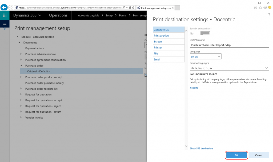Open the Dynamics 365 app launcher grid
The width and height of the screenshot is (273, 162).
click(5, 15)
